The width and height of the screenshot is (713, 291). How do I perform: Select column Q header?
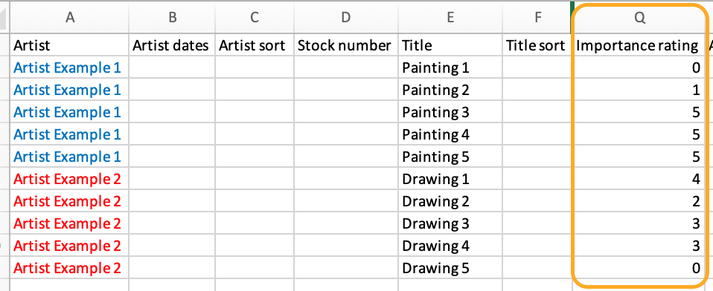point(639,17)
